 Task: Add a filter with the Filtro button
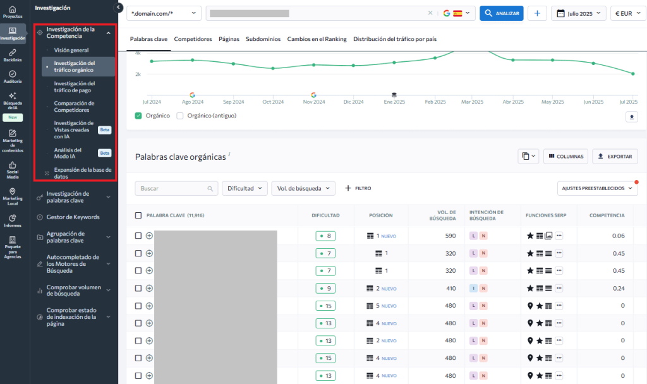[358, 188]
